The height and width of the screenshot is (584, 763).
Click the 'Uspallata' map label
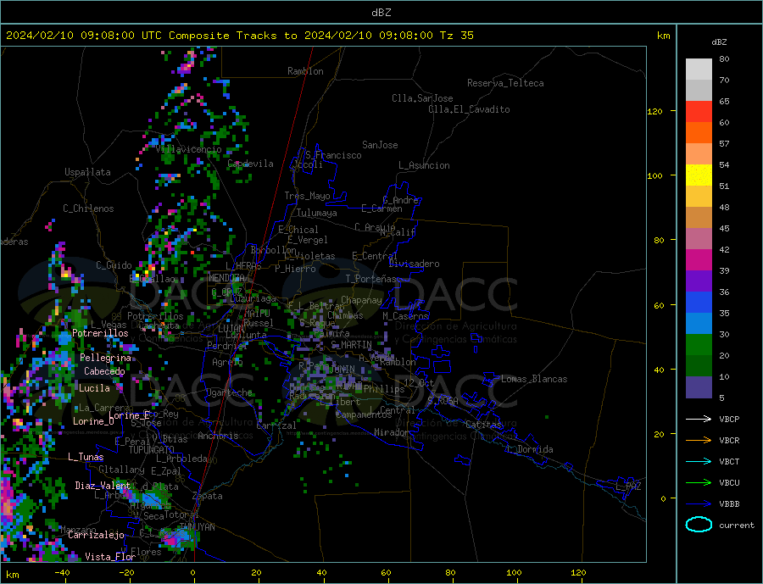pyautogui.click(x=87, y=172)
